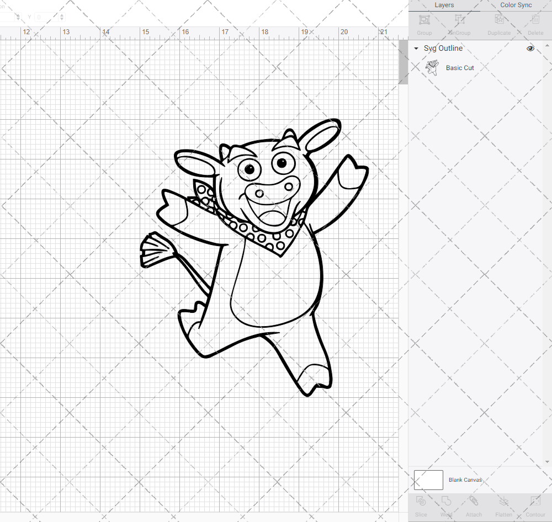Click the Basic Cut layer thumbnail

click(432, 67)
